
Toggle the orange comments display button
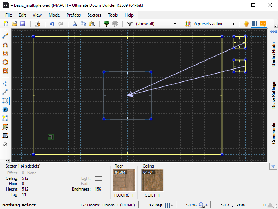click(263, 24)
